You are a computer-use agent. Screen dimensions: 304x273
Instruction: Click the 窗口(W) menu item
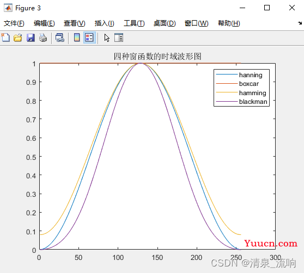pyautogui.click(x=196, y=23)
